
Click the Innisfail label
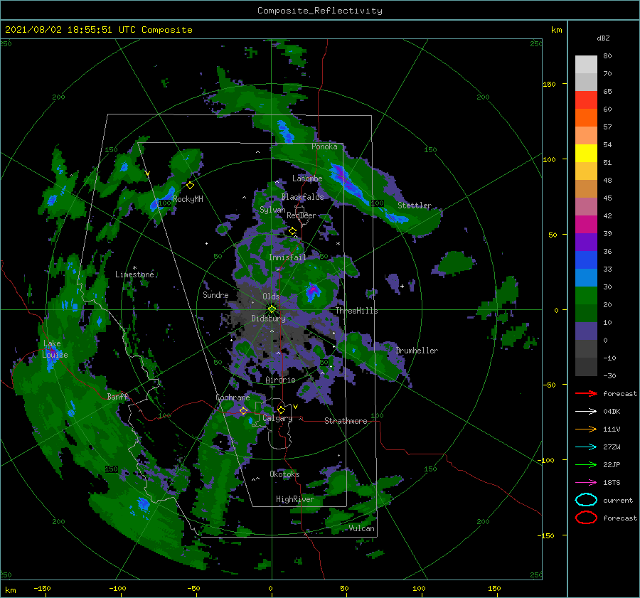pos(287,257)
